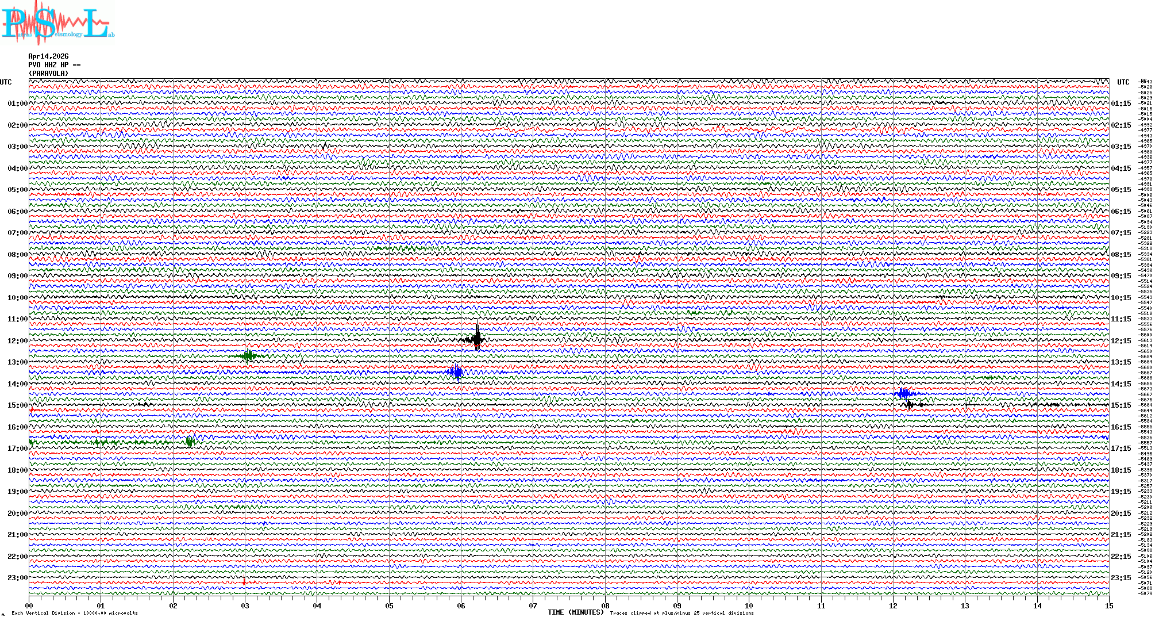
Task: Click the vertical division microvolts note
Action: pos(75,613)
